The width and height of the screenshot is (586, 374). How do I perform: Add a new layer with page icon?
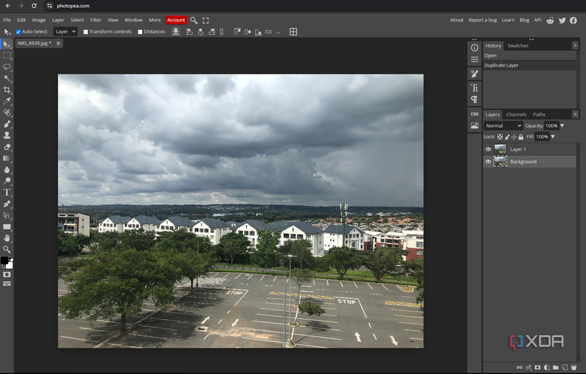click(565, 368)
